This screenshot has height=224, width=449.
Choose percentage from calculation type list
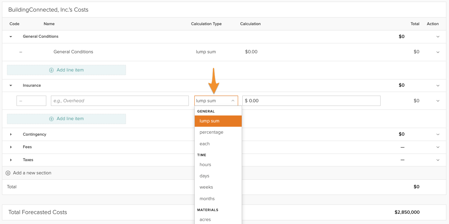pyautogui.click(x=211, y=132)
